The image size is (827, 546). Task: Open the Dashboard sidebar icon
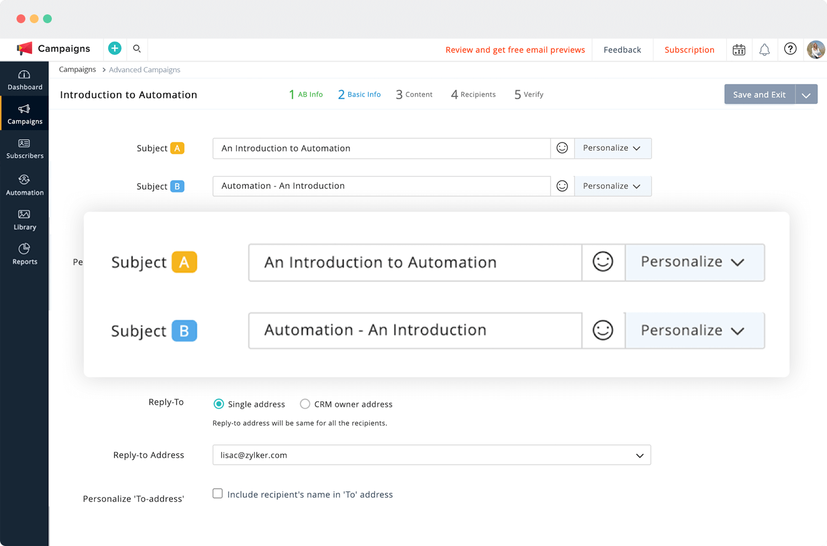click(24, 80)
